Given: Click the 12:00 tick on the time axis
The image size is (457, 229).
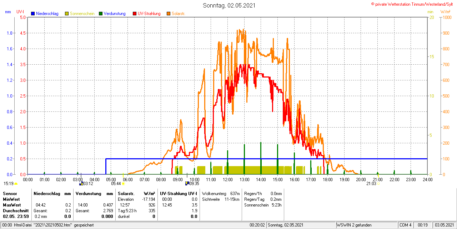Looking at the screenshot, I should pos(227,179).
